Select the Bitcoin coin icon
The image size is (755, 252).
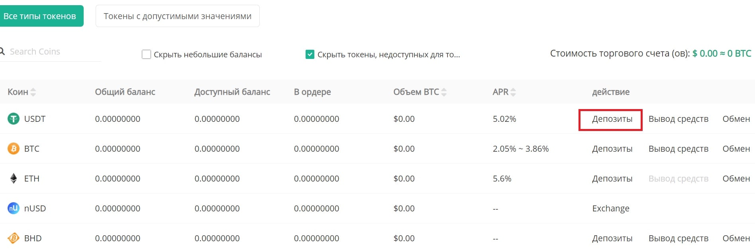(13, 148)
